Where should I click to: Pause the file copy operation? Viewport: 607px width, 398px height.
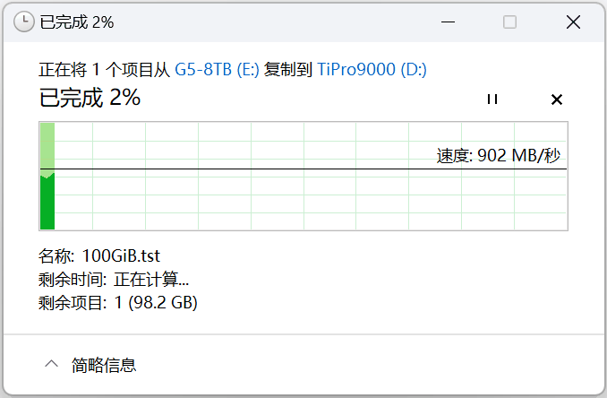tap(492, 99)
